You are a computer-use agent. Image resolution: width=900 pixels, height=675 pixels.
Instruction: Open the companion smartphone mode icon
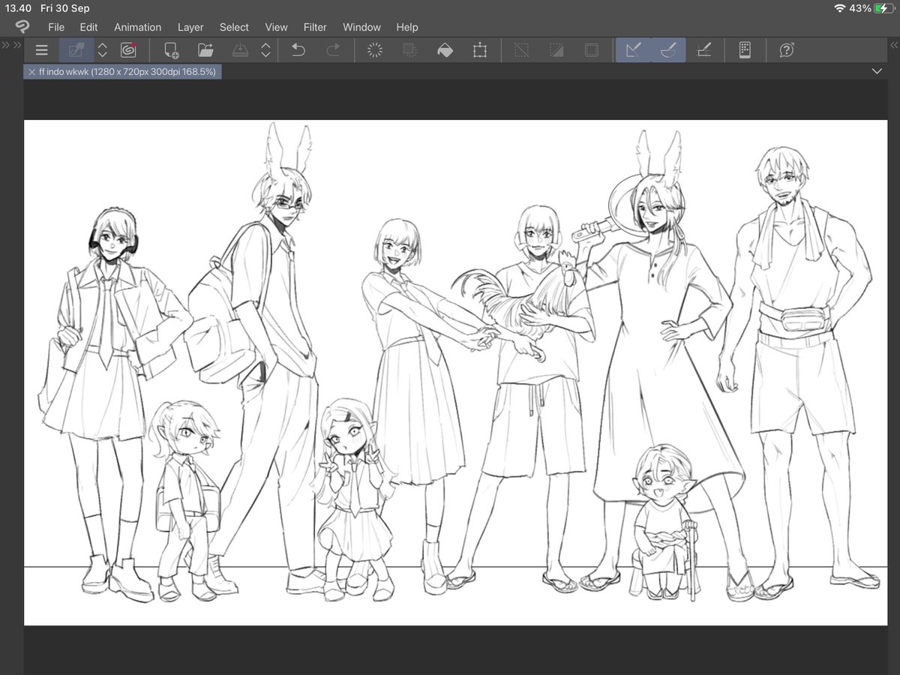coord(745,50)
